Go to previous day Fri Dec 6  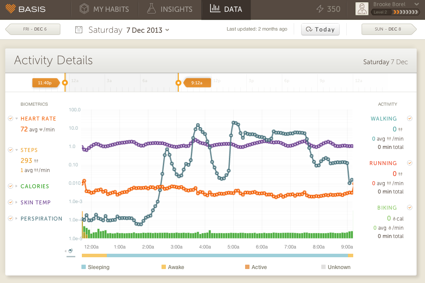point(33,29)
